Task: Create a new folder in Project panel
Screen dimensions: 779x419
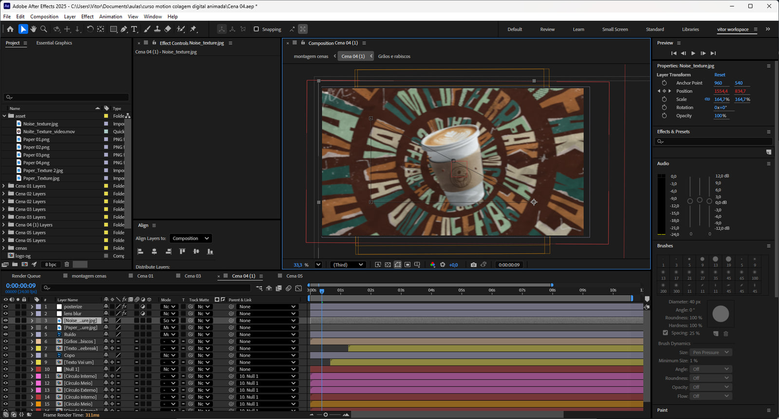Action: point(15,264)
